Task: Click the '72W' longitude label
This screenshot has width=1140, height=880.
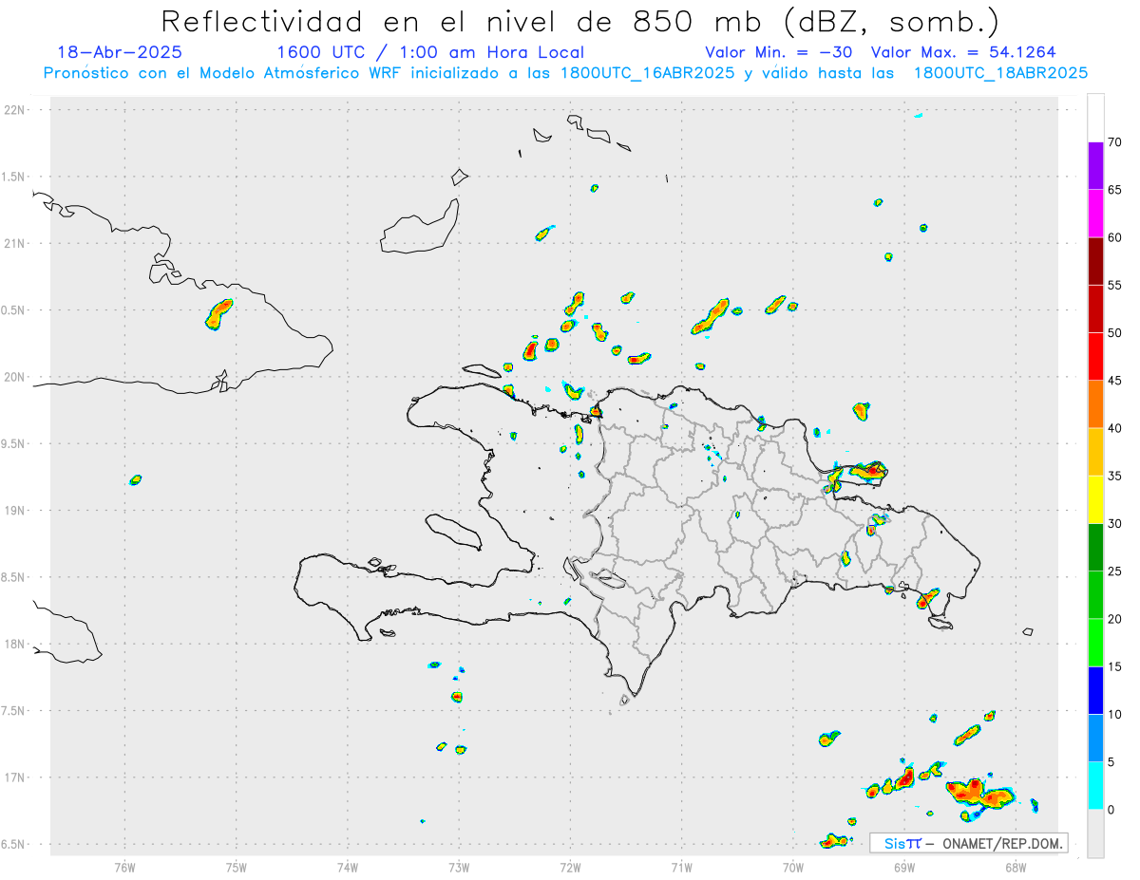Action: (570, 866)
